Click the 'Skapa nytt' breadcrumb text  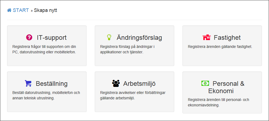46,10
